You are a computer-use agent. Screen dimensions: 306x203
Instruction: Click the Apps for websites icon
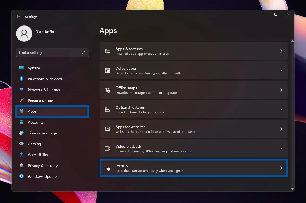pyautogui.click(x=107, y=129)
